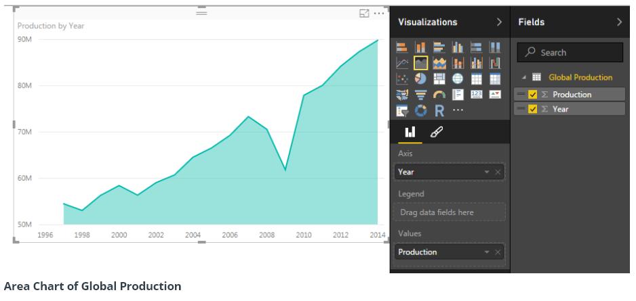Choose the Waterfall chart visualization
This screenshot has width=636, height=301.
495,63
